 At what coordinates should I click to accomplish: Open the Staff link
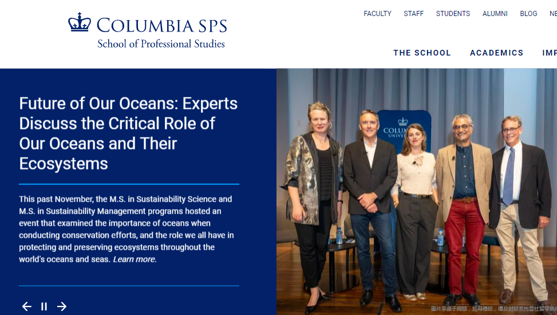coord(413,14)
